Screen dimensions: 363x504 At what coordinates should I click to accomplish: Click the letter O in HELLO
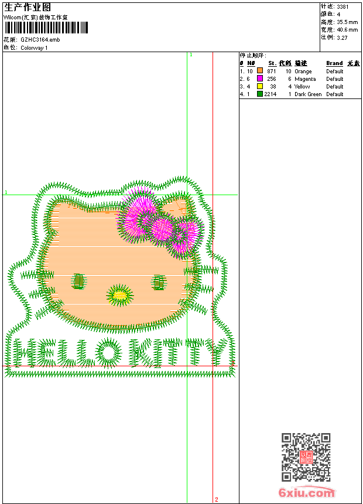coord(108,353)
